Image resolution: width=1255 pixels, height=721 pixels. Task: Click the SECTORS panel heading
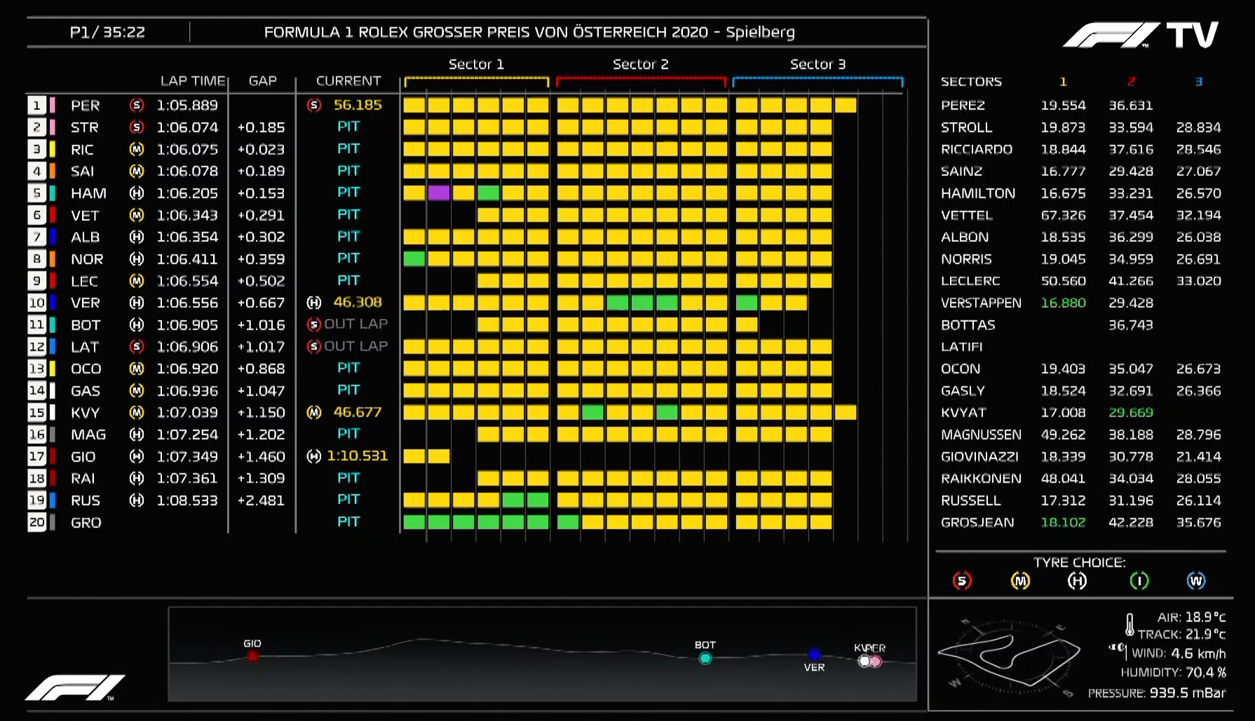point(971,82)
